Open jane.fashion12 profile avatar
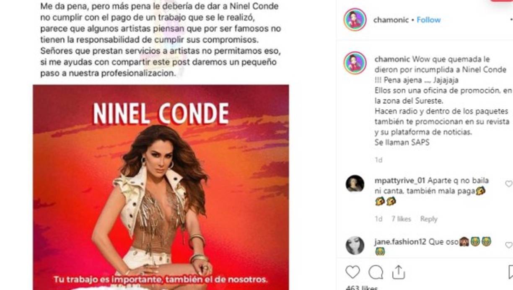 355,245
